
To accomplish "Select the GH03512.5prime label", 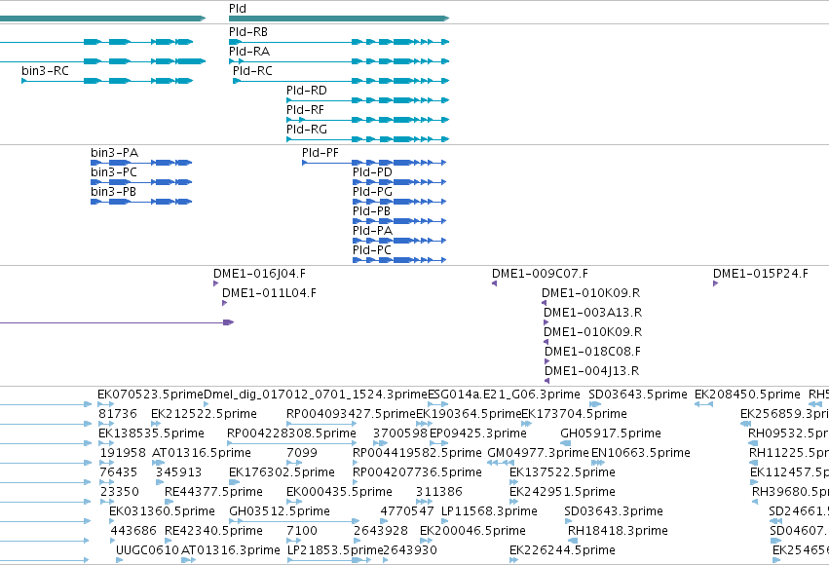I will tap(280, 512).
